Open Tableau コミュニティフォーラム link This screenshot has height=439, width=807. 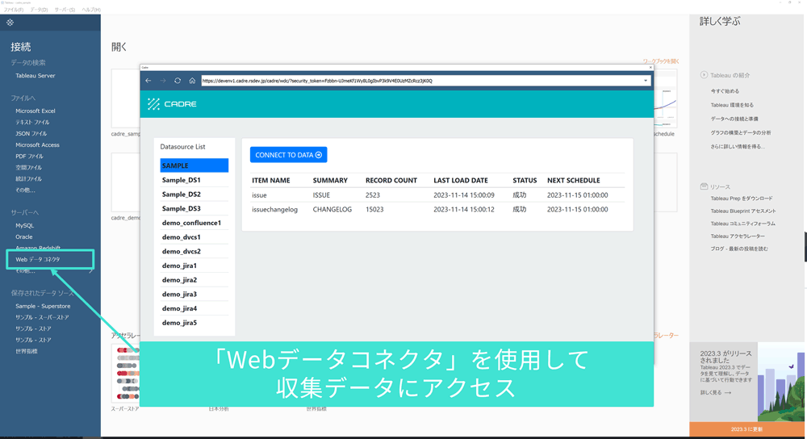tap(742, 224)
